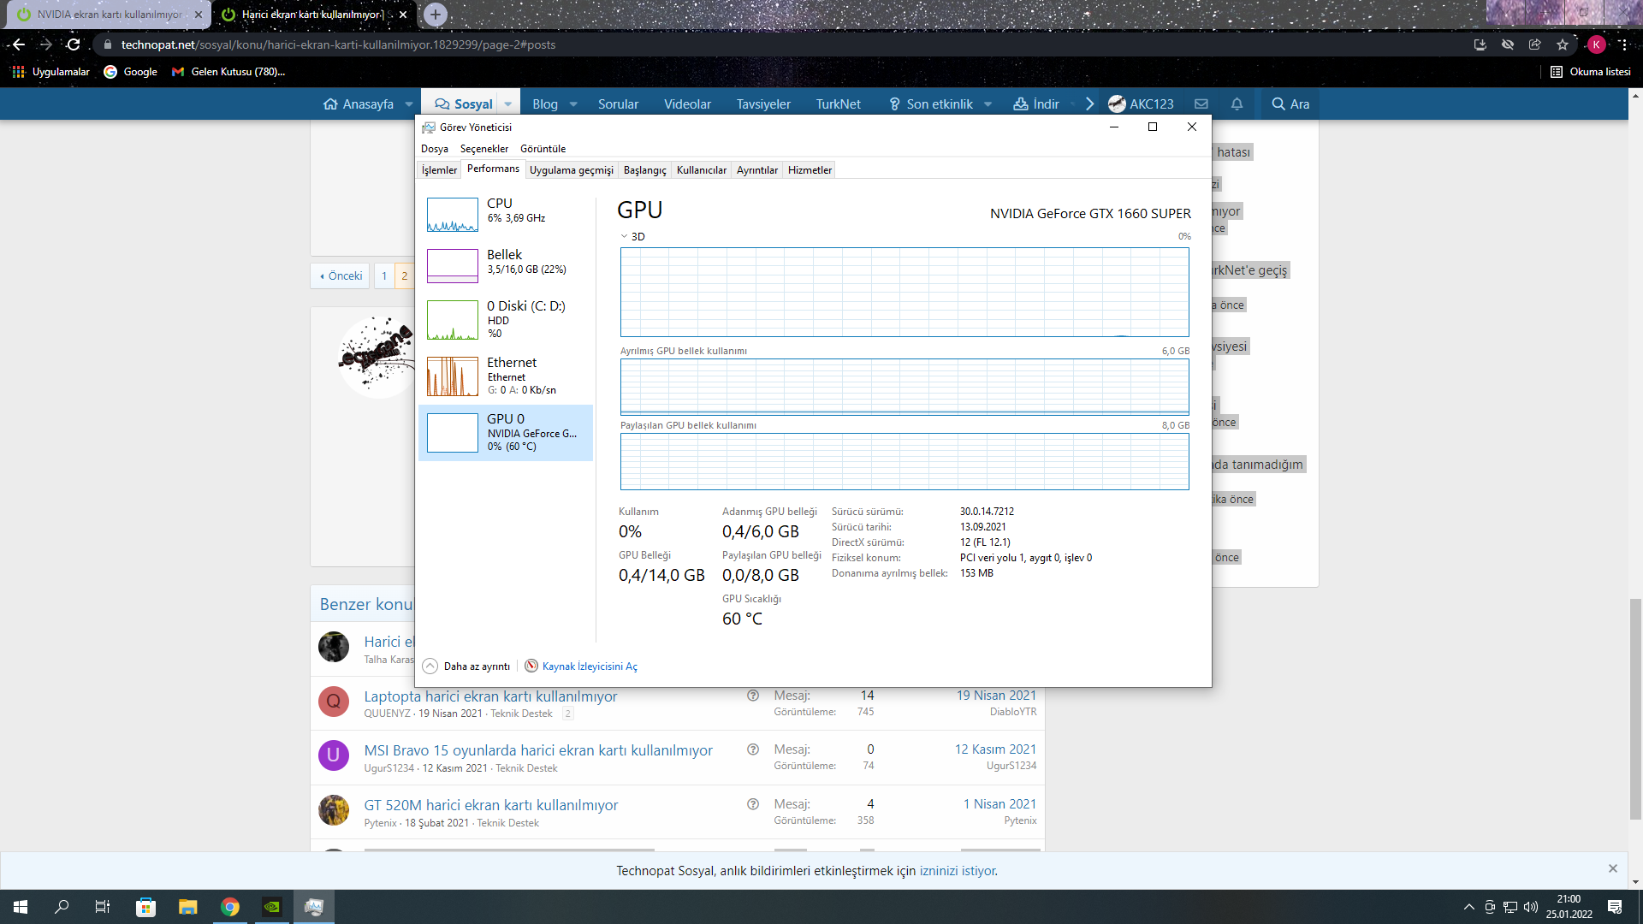1643x924 pixels.
Task: Dismiss notification banner with X
Action: coord(1612,868)
